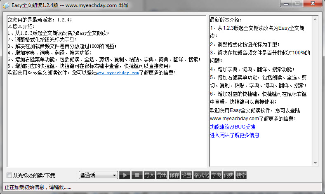Minimize the Easy全文朗读 window

(x=286, y=3)
